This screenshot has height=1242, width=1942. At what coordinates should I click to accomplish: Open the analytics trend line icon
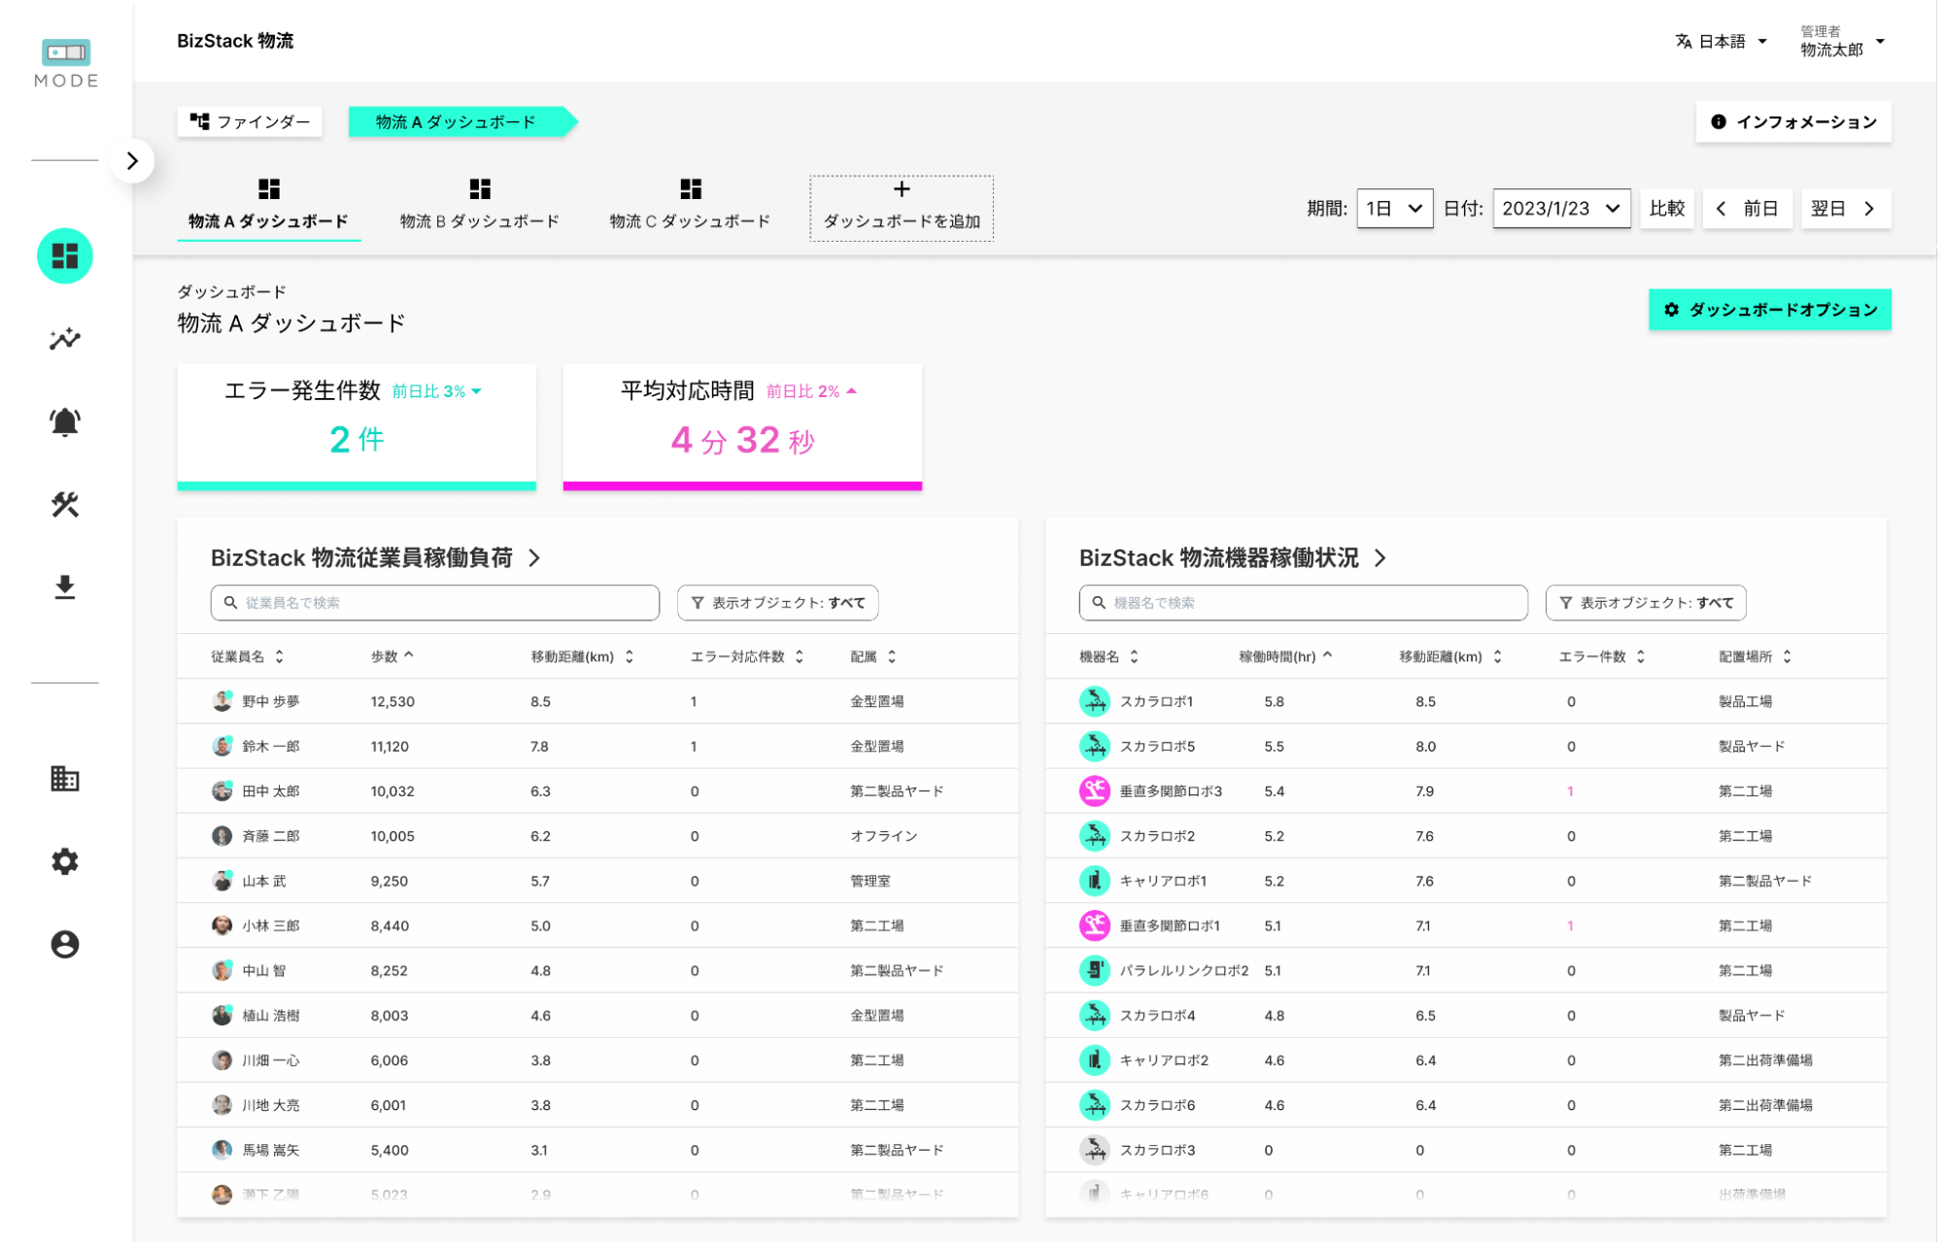pos(65,339)
